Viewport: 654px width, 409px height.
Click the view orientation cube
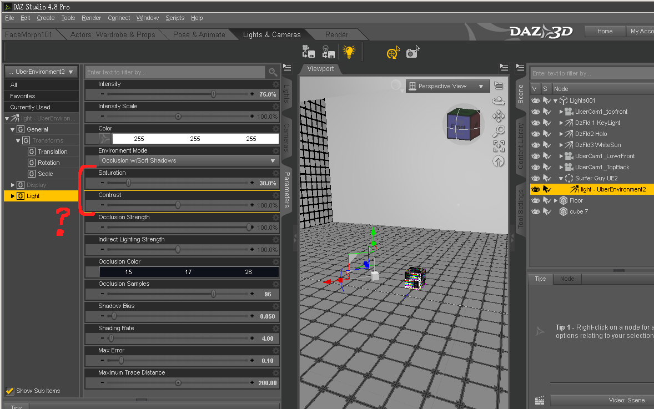tap(463, 124)
